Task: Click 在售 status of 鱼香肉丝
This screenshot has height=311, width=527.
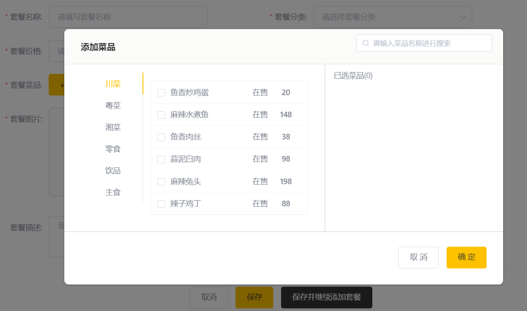Action: [x=260, y=137]
